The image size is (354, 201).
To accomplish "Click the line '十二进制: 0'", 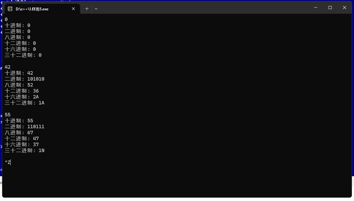I will pos(20,43).
